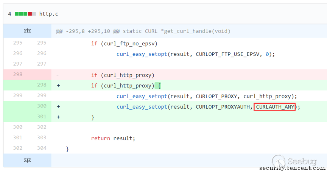327x172 pixels.
Task: Select the changed lines count 4
Action: pyautogui.click(x=9, y=14)
